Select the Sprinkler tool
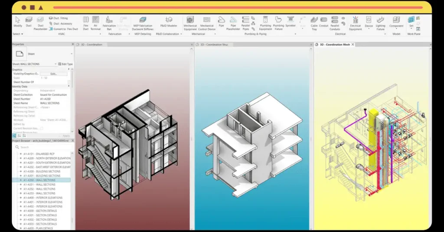 click(x=291, y=22)
